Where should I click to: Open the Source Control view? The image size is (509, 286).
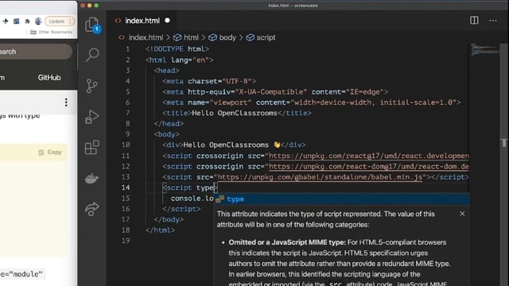(x=92, y=86)
